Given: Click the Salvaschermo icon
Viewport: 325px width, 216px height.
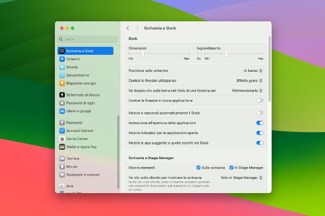Looking at the screenshot, I should (62, 75).
